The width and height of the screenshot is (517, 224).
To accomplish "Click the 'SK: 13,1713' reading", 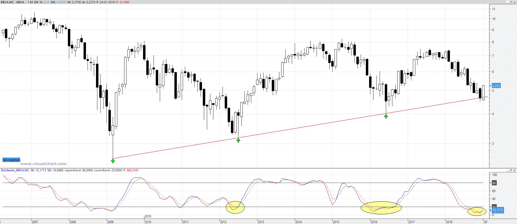I will click(x=38, y=170).
